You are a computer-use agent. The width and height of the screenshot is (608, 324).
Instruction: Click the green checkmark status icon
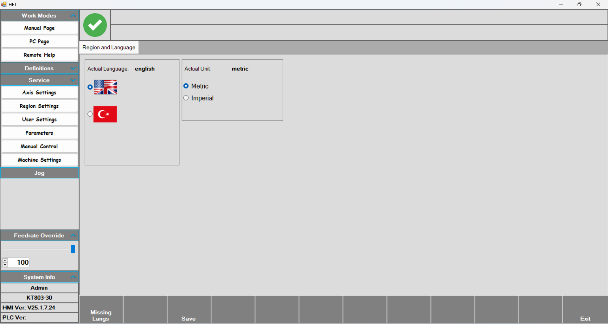[95, 25]
